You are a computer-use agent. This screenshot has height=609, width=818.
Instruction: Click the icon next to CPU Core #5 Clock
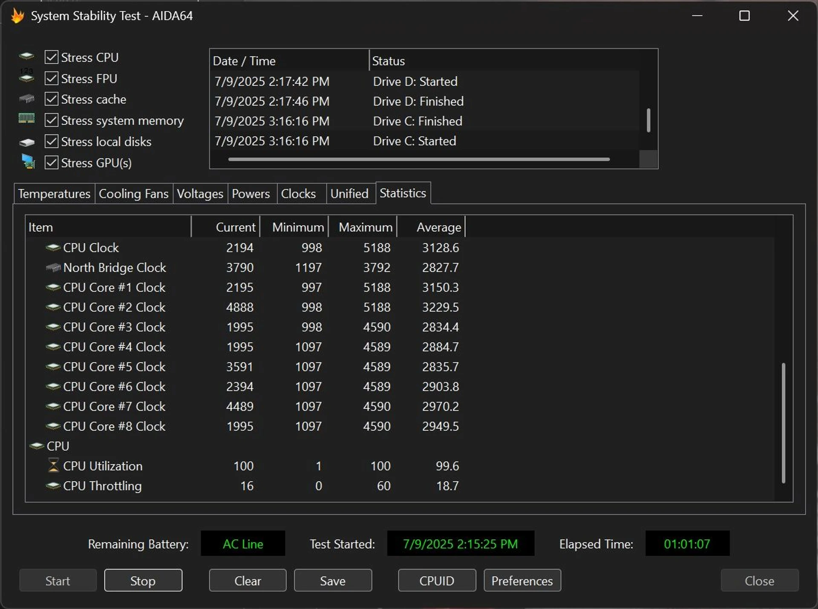coord(53,367)
